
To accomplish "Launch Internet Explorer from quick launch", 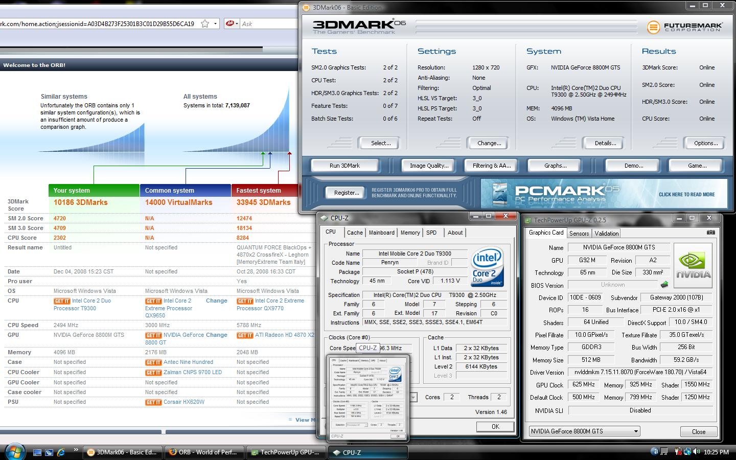I will pos(61,452).
